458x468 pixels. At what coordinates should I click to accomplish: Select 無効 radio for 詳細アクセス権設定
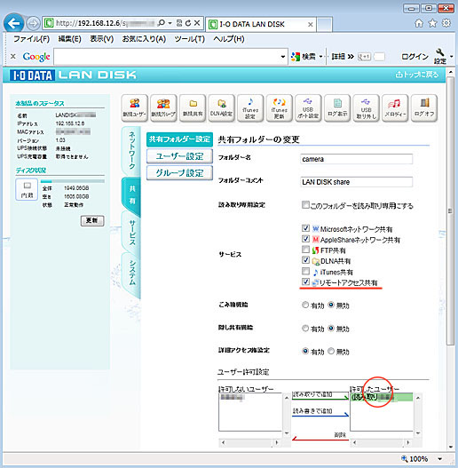(331, 351)
